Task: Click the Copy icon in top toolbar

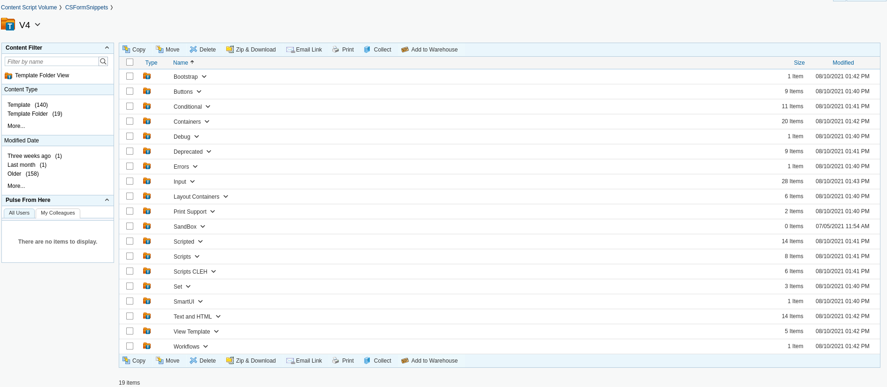Action: 126,49
